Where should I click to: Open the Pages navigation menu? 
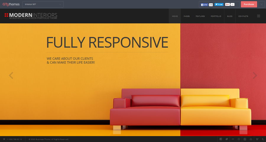tap(186, 16)
